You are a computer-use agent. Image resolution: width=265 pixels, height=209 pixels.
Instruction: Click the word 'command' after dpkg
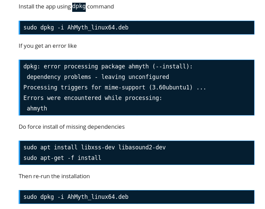click(x=100, y=6)
